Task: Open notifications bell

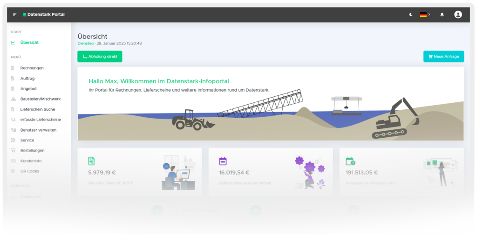Action: pyautogui.click(x=442, y=14)
